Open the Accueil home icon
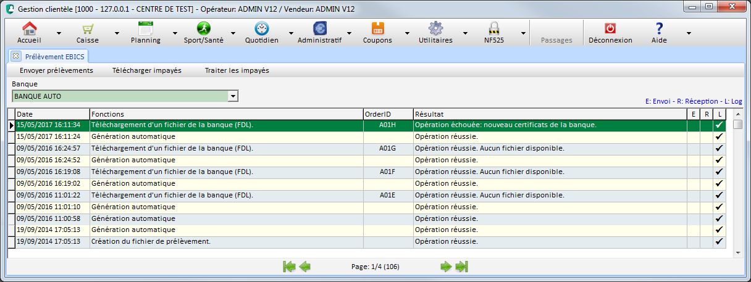Screen dimensions: 751x282 (x=29, y=28)
